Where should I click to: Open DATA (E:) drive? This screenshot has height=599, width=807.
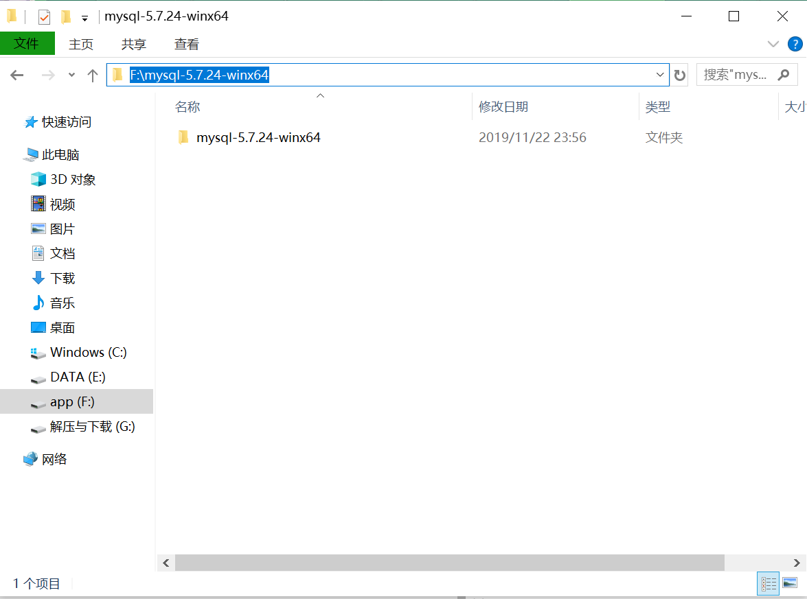78,377
